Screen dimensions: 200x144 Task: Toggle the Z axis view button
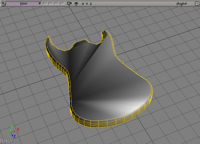[91, 4]
